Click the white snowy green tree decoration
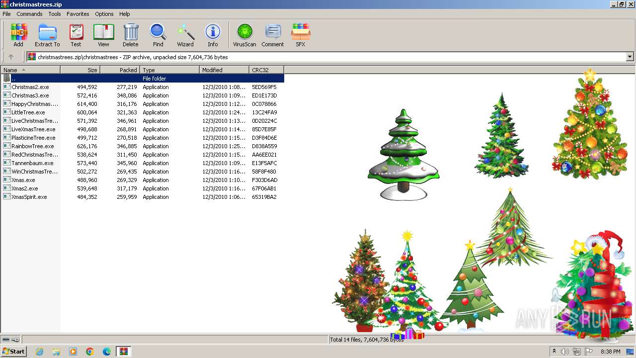The width and height of the screenshot is (636, 358). click(x=403, y=155)
